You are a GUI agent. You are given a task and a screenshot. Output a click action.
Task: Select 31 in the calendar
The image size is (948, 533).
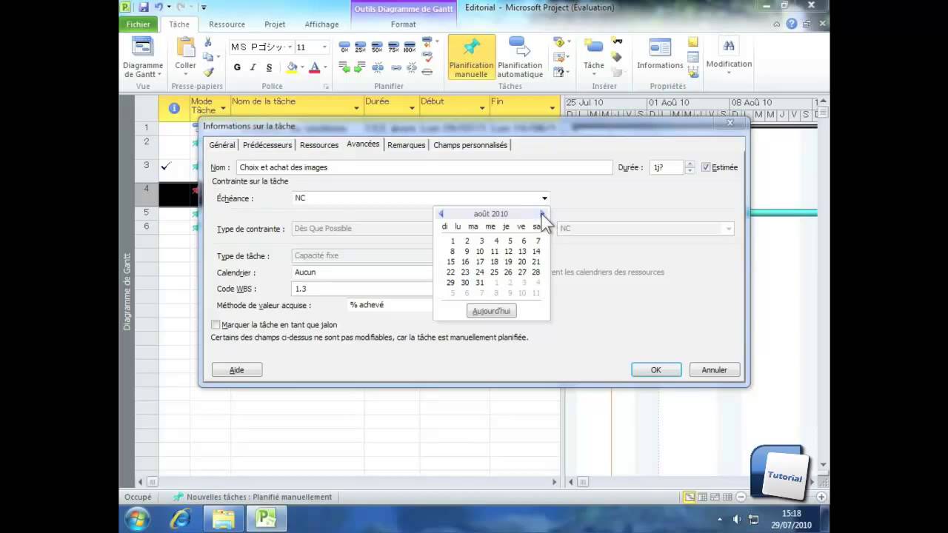[x=480, y=282]
